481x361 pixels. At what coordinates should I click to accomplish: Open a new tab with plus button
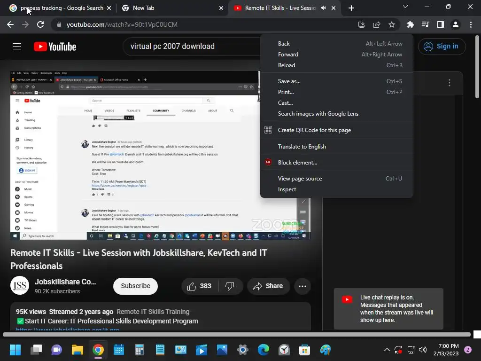[x=351, y=8]
